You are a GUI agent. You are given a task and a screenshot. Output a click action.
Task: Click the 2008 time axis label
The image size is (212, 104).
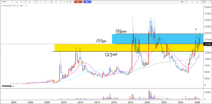[x=47, y=102]
